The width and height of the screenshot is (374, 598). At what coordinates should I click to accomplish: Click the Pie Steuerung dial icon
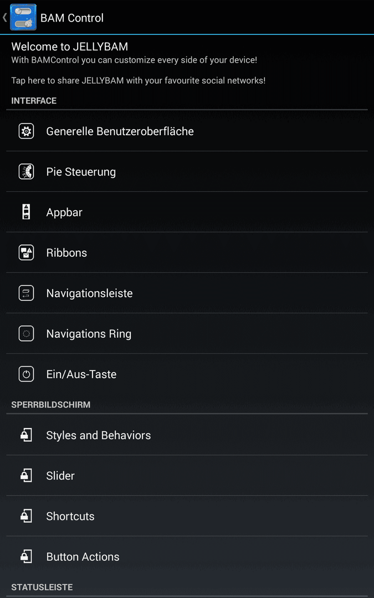(x=27, y=172)
